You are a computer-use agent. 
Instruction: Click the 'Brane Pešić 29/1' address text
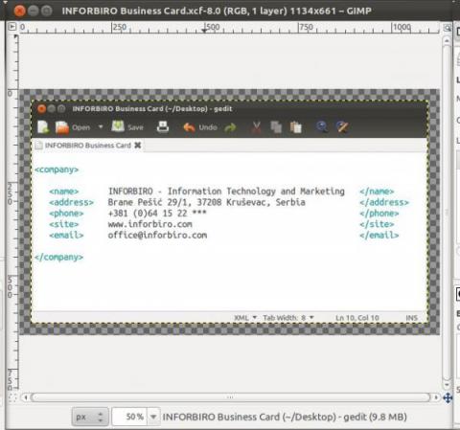point(149,202)
